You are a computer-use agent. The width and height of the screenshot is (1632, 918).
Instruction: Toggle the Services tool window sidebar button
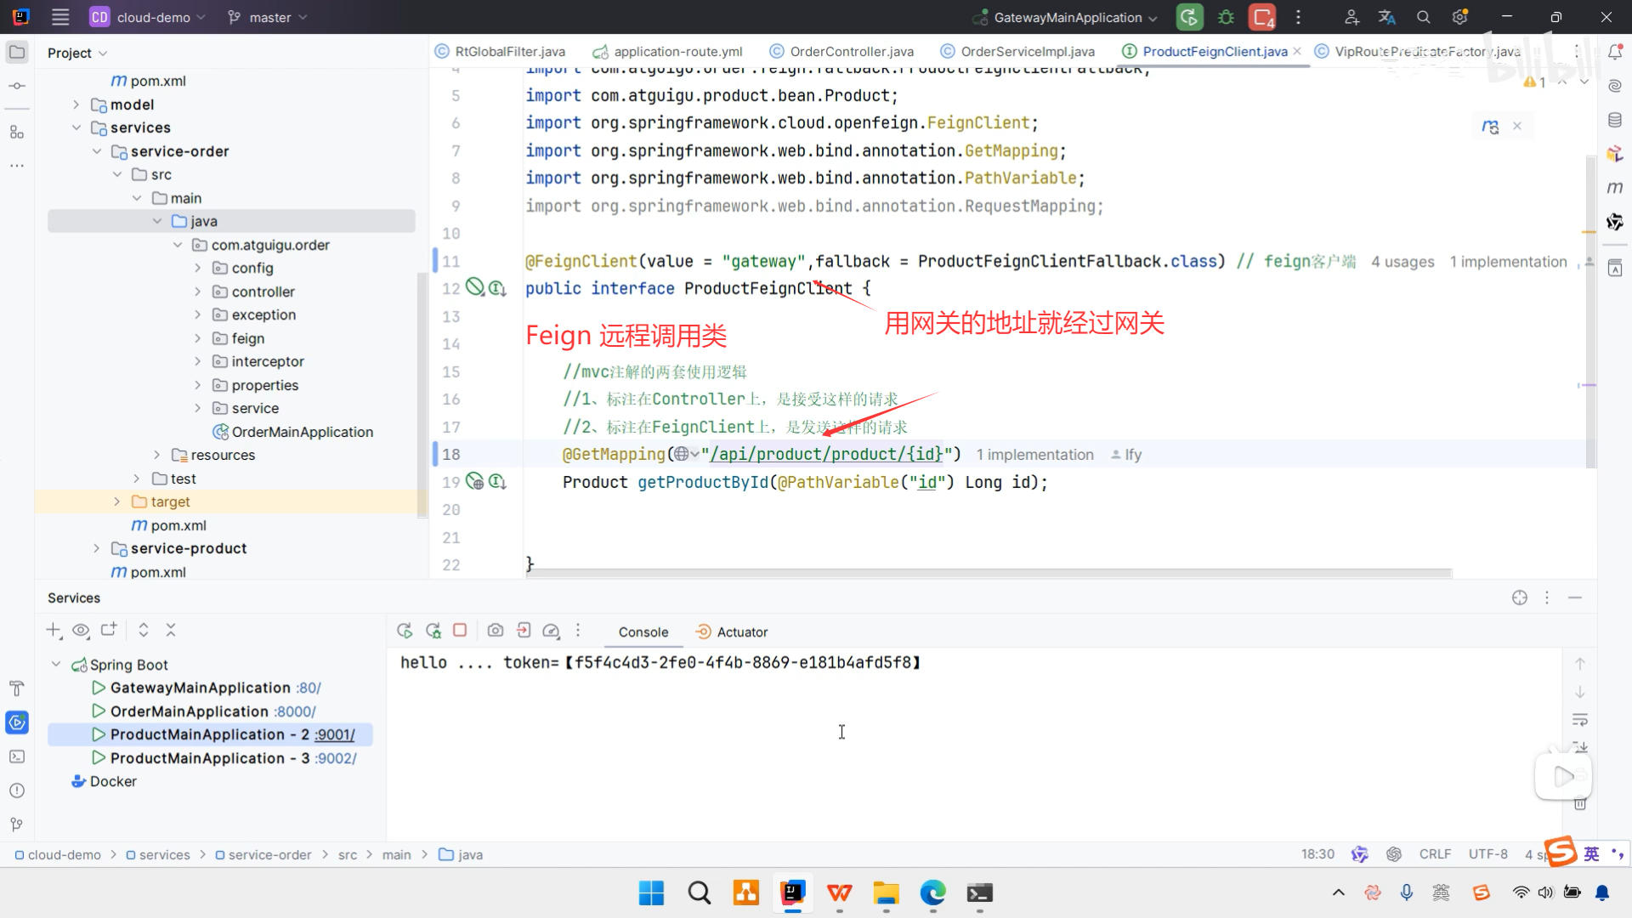pos(16,722)
